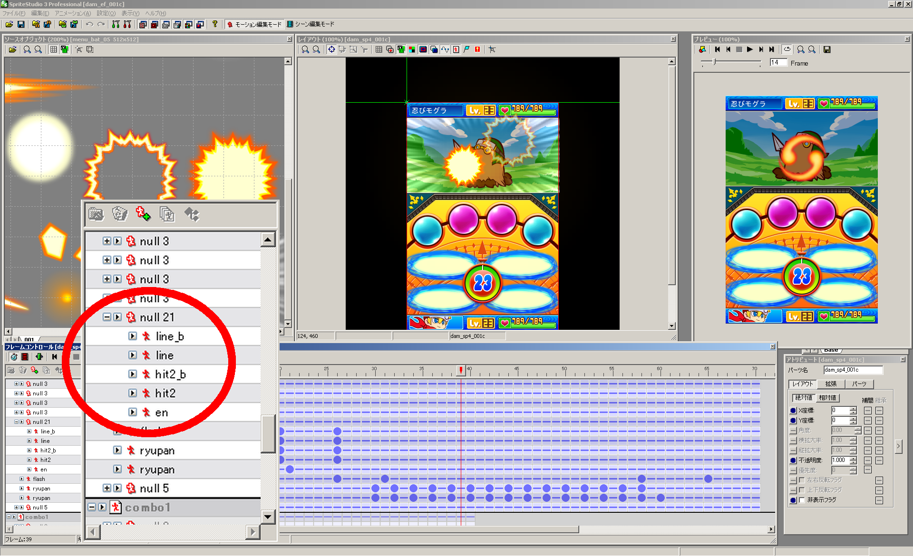Open a project file from main toolbar
This screenshot has width=913, height=556.
tap(9, 24)
